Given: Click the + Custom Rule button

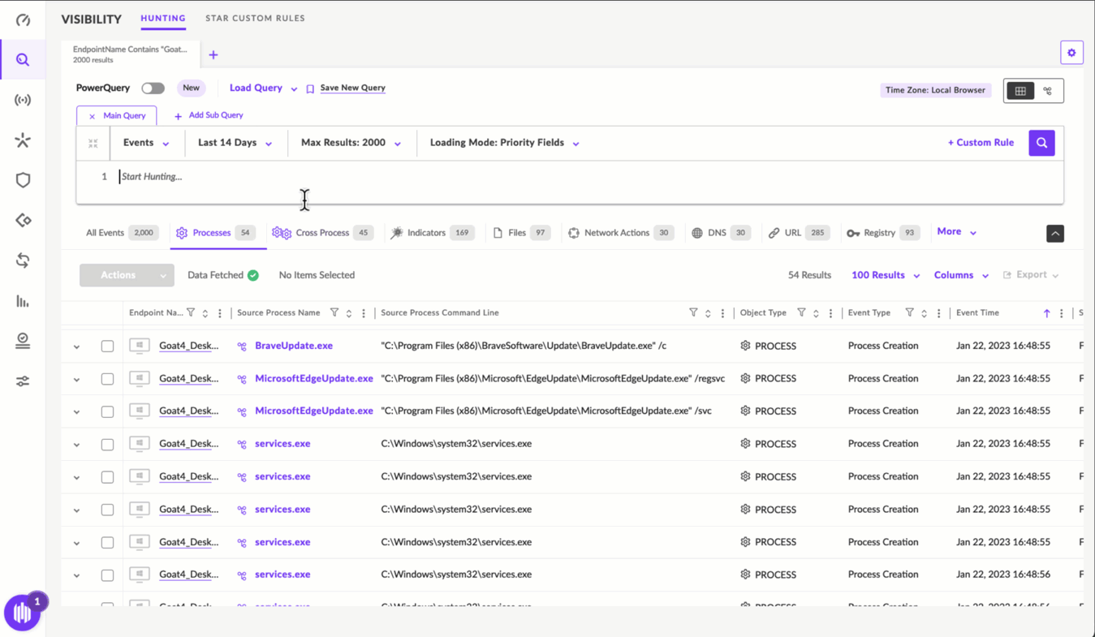Looking at the screenshot, I should pos(981,143).
